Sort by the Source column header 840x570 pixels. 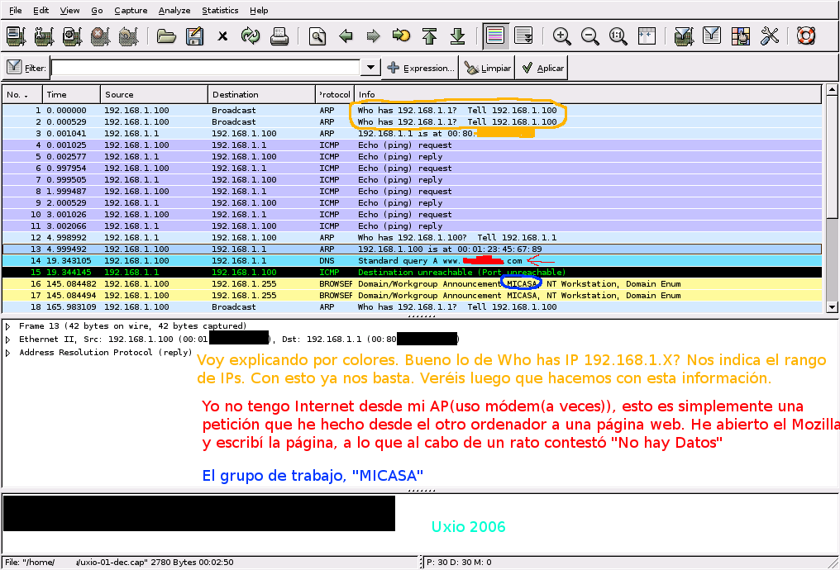click(155, 95)
